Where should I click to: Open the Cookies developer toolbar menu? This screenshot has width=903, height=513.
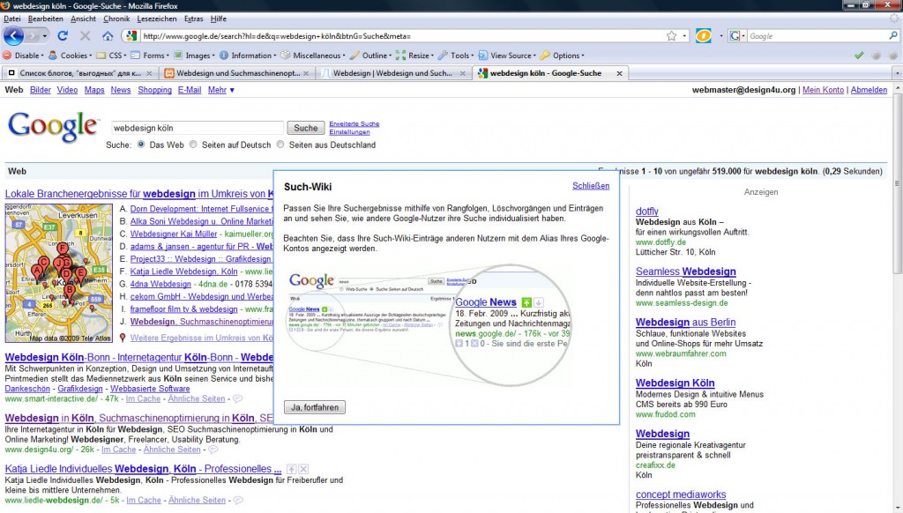(x=71, y=56)
